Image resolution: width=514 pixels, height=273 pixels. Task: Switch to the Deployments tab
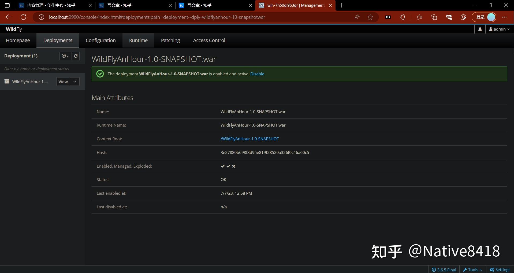(58, 40)
